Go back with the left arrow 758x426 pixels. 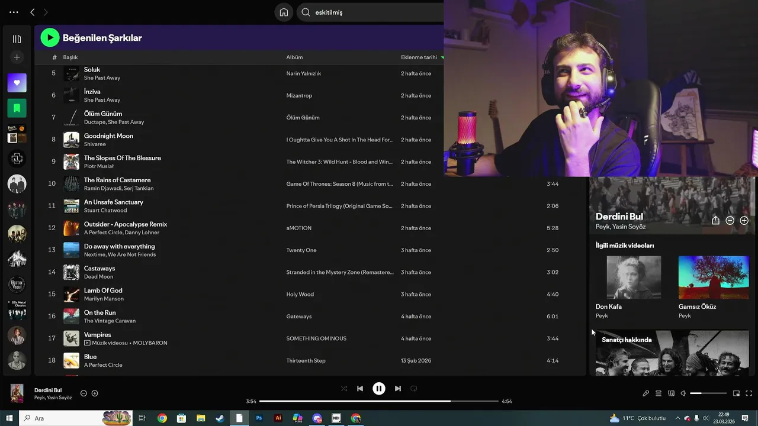point(33,12)
